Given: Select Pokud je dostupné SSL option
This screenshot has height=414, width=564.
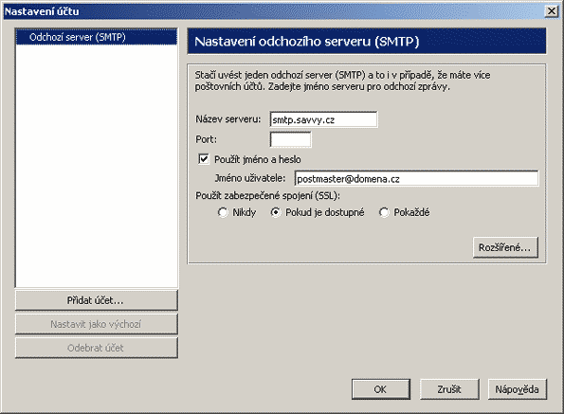Looking at the screenshot, I should tap(276, 212).
